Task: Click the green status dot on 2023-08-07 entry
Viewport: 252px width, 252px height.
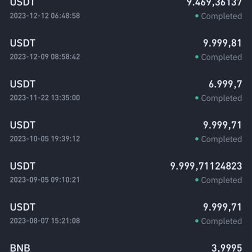Action: [197, 221]
